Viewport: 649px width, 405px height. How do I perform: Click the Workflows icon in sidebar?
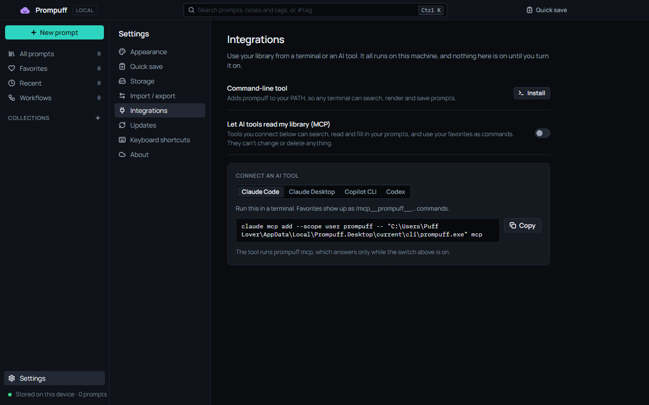click(12, 98)
